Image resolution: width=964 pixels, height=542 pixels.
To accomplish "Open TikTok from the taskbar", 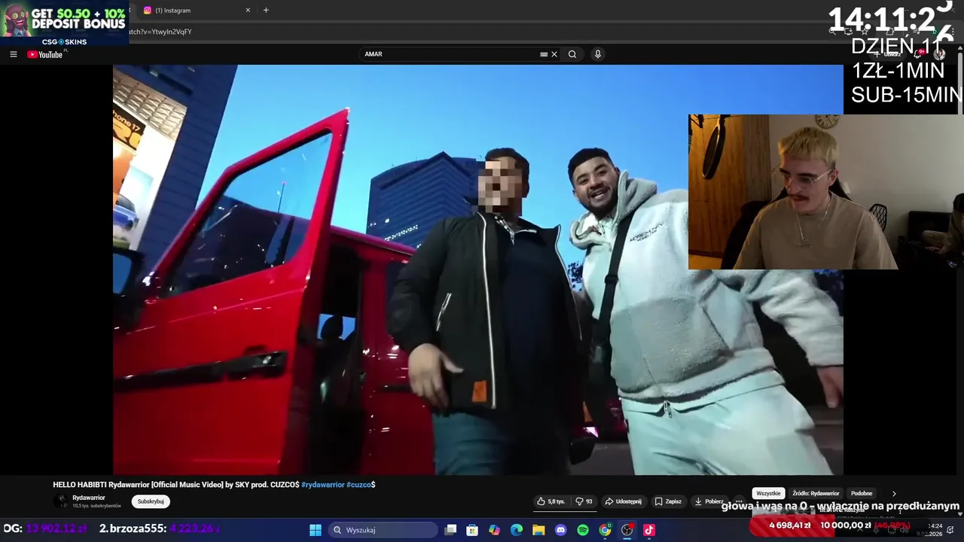I will point(649,530).
